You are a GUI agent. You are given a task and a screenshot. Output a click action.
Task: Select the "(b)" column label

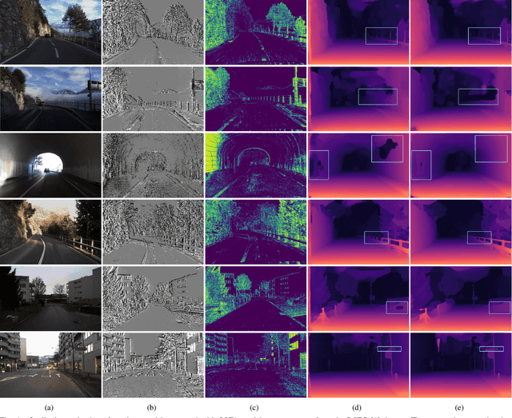pos(153,406)
